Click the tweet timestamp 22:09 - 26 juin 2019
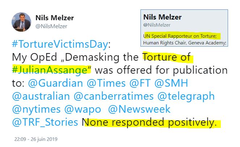Screen dimensions: 240x147 click(x=35, y=139)
